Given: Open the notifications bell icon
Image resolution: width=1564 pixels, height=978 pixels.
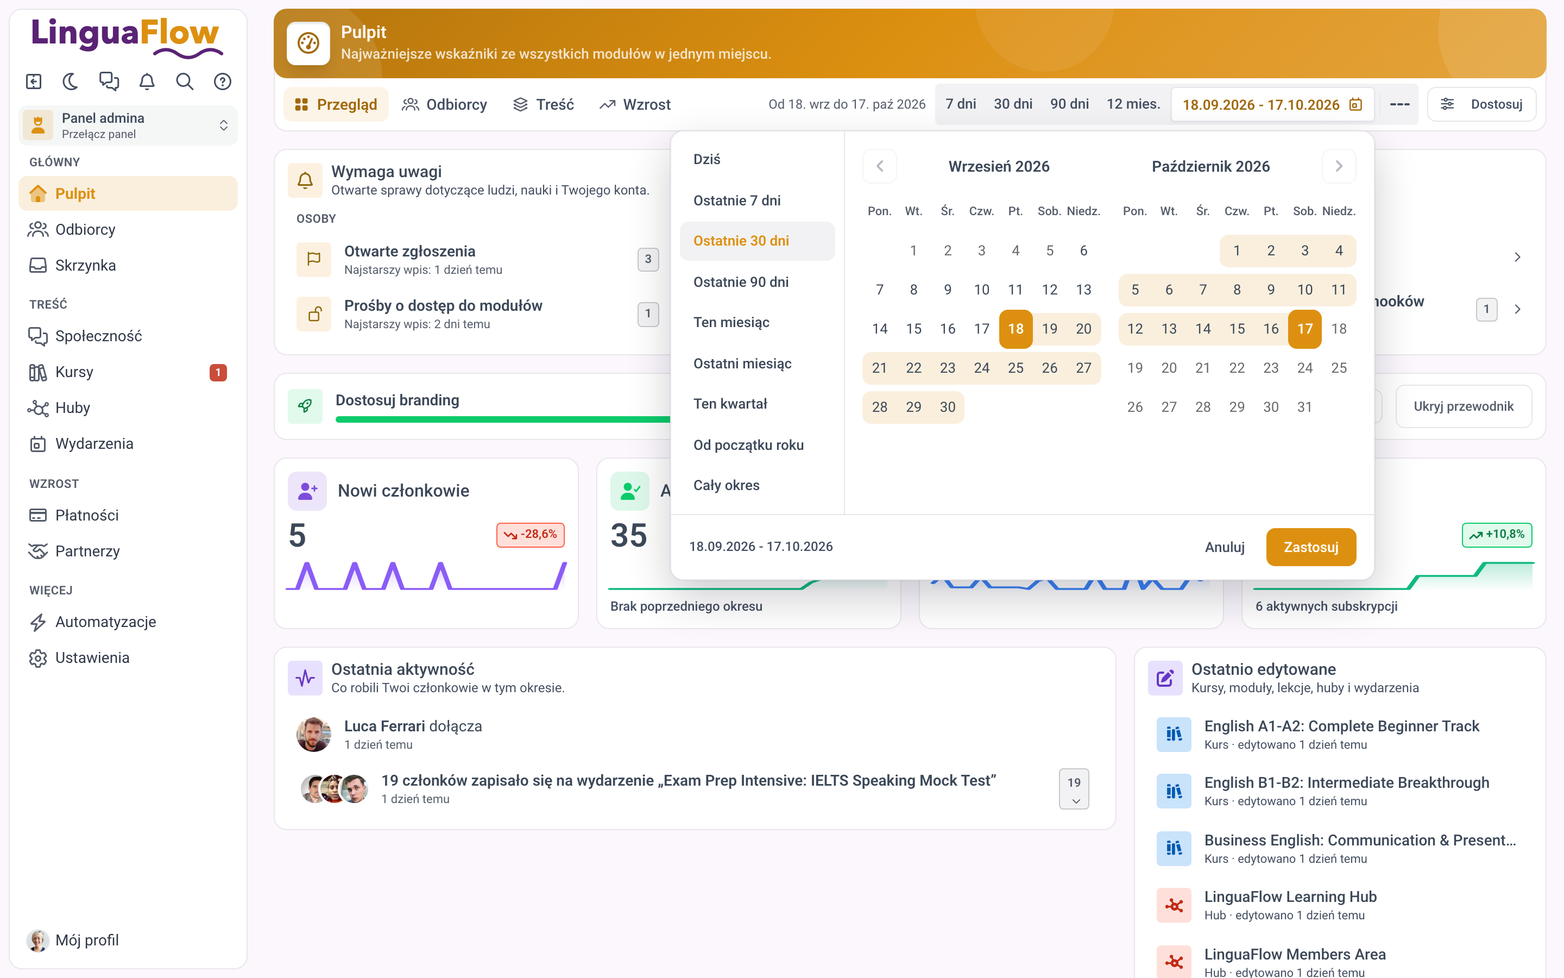Looking at the screenshot, I should tap(147, 81).
